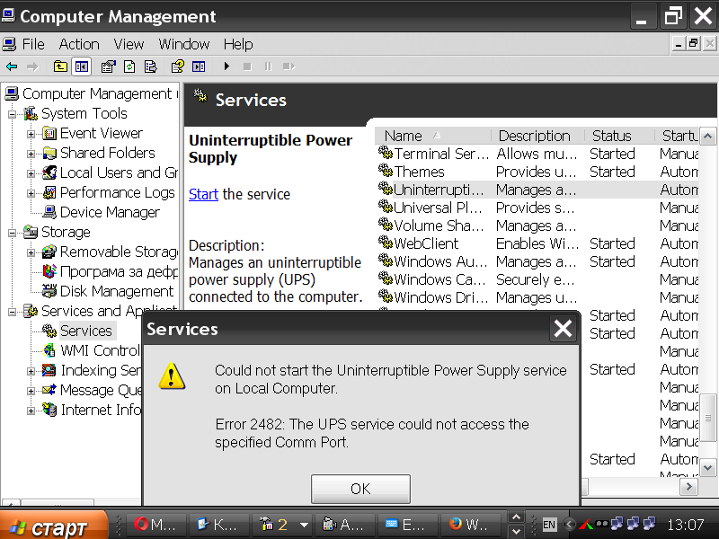This screenshot has height=539, width=719.
Task: Click horizontal scroll right arrow of list
Action: [688, 487]
